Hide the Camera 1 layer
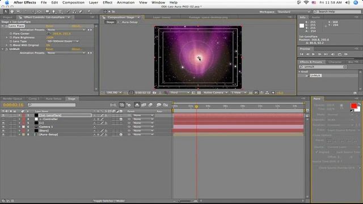Screen dimensions: 363x204 3,127
